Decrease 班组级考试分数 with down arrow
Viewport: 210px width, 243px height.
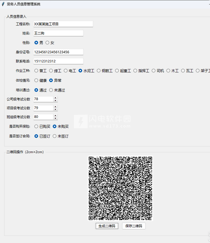55,118
